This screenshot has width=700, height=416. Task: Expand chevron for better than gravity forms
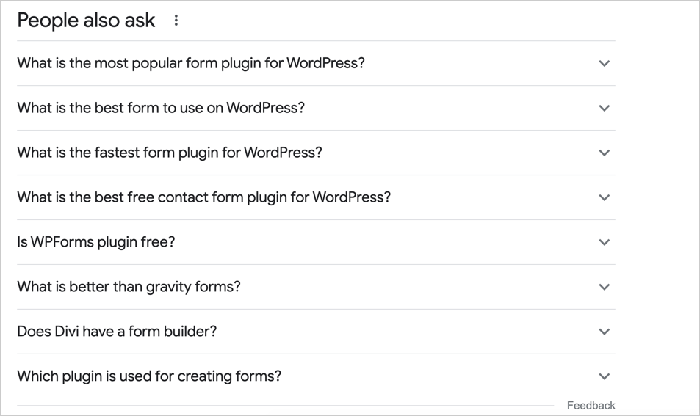coord(604,287)
